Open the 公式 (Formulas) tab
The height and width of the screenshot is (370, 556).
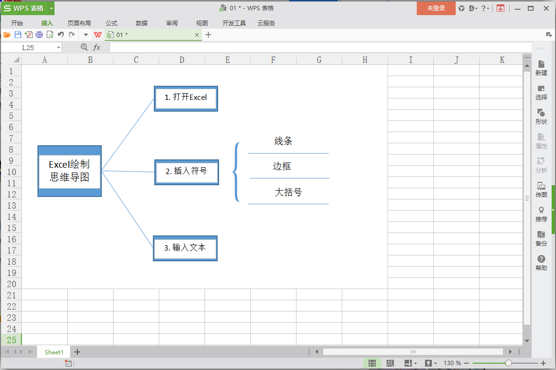(111, 23)
